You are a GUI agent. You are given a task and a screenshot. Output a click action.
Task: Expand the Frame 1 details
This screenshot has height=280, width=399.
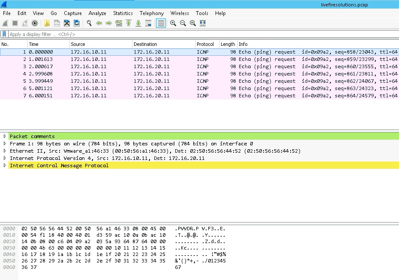tap(5, 144)
